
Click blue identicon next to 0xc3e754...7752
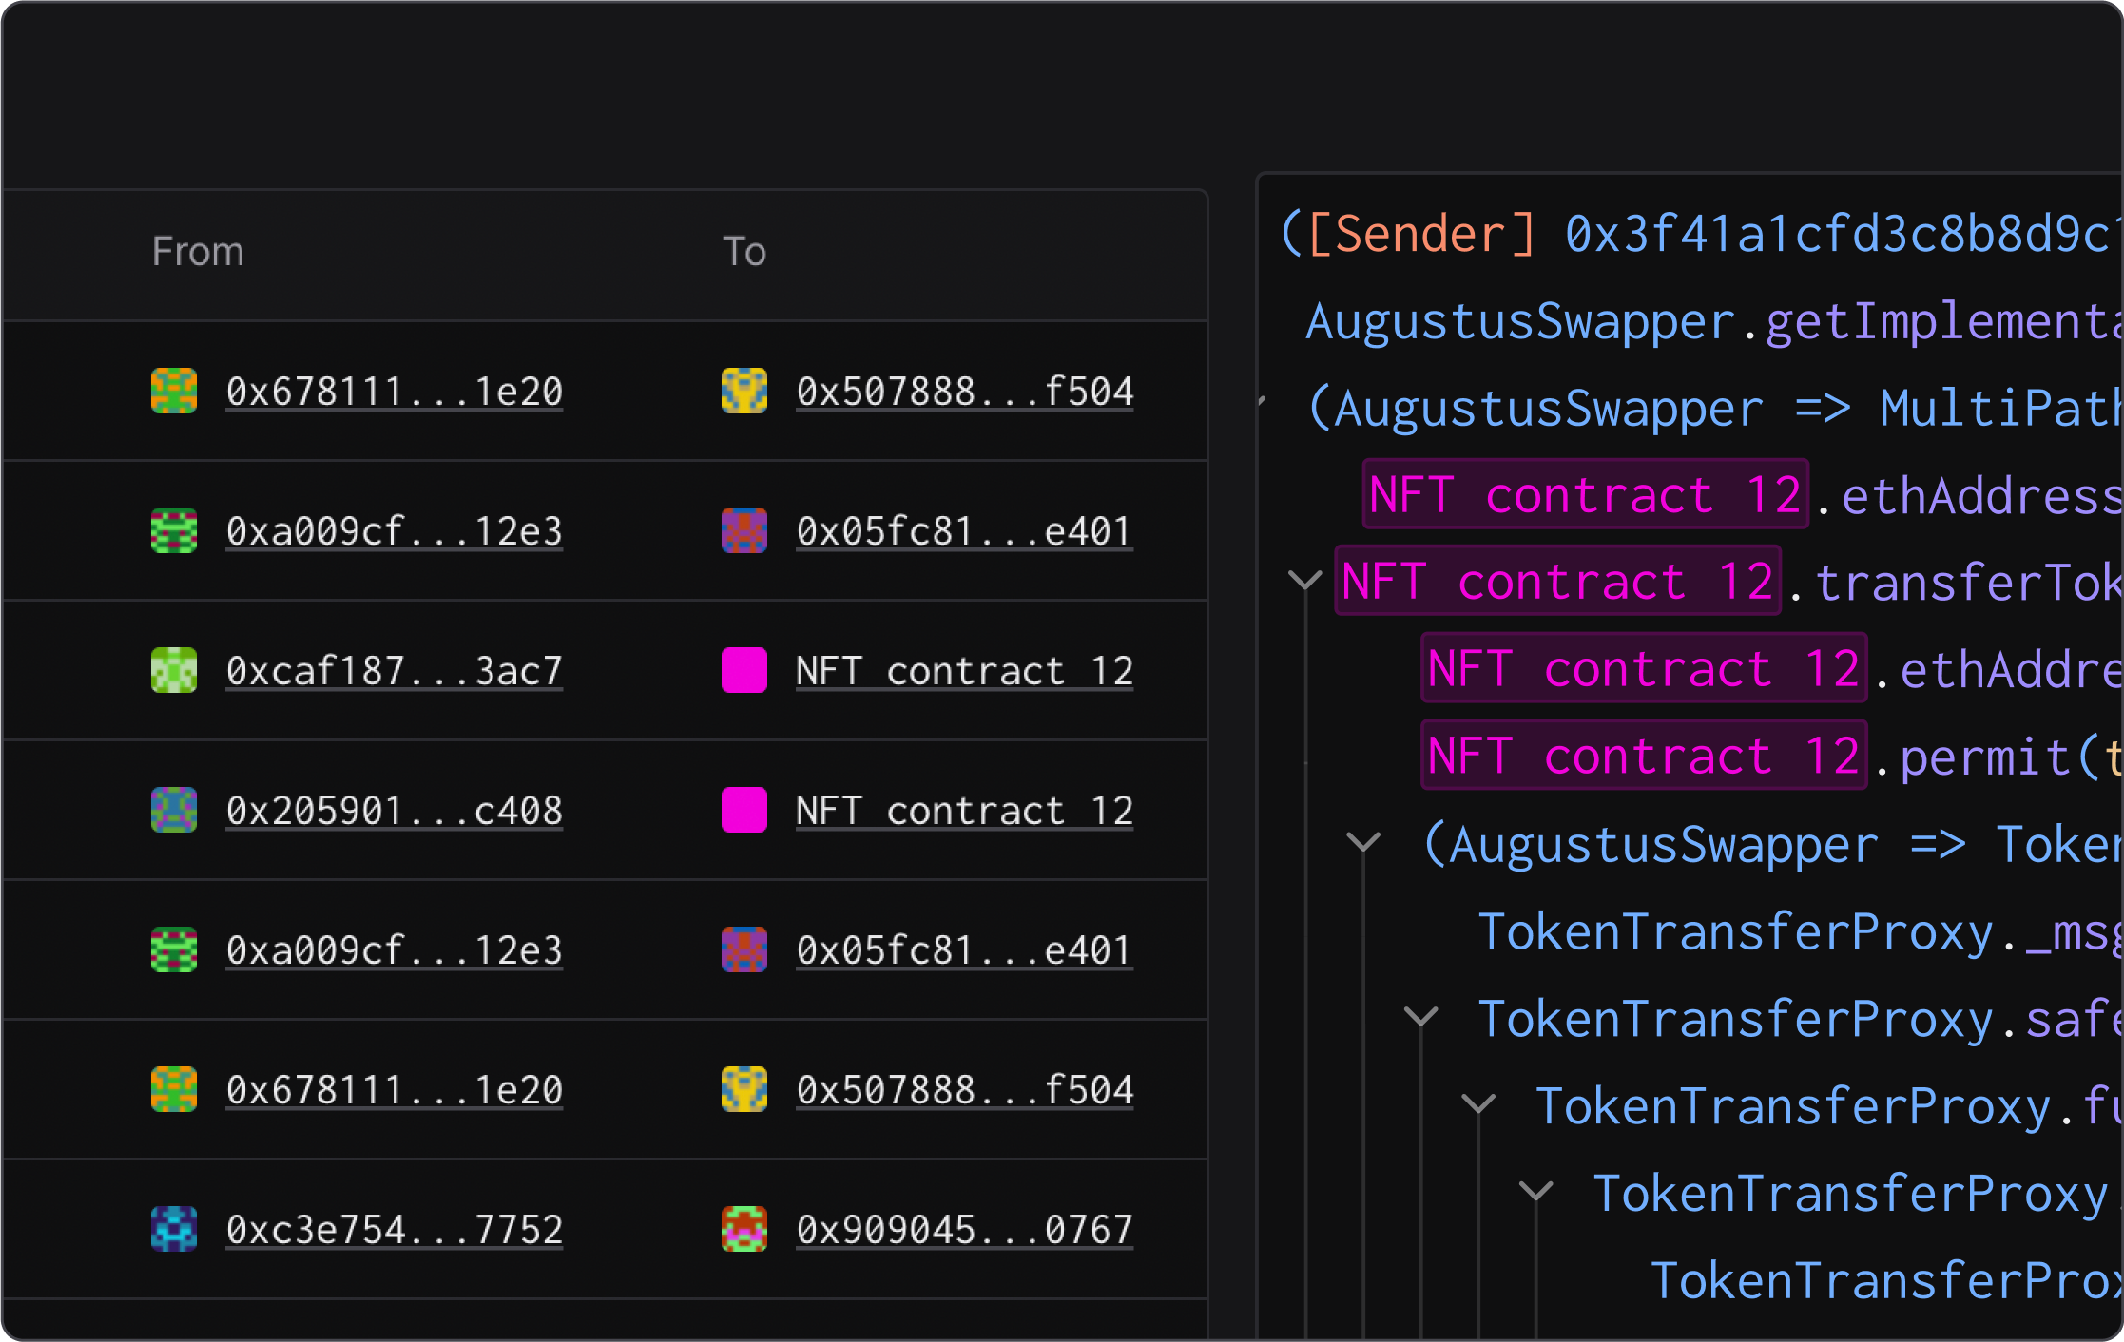174,1229
